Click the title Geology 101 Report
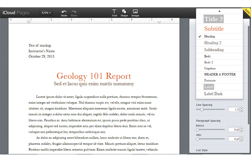Image resolution: width=251 pixels, height=162 pixels. pos(94,76)
